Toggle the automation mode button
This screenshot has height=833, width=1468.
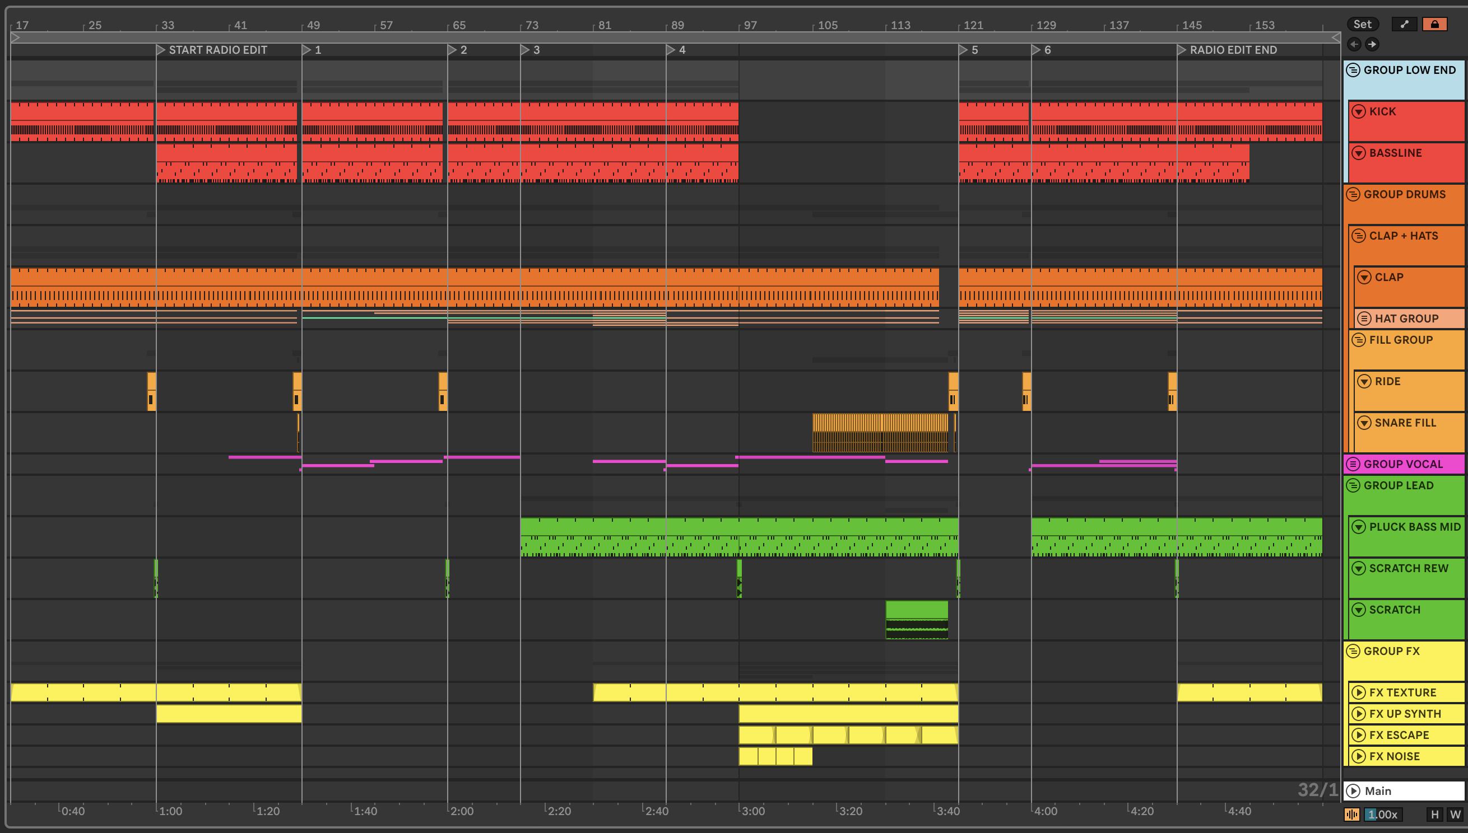tap(1404, 24)
